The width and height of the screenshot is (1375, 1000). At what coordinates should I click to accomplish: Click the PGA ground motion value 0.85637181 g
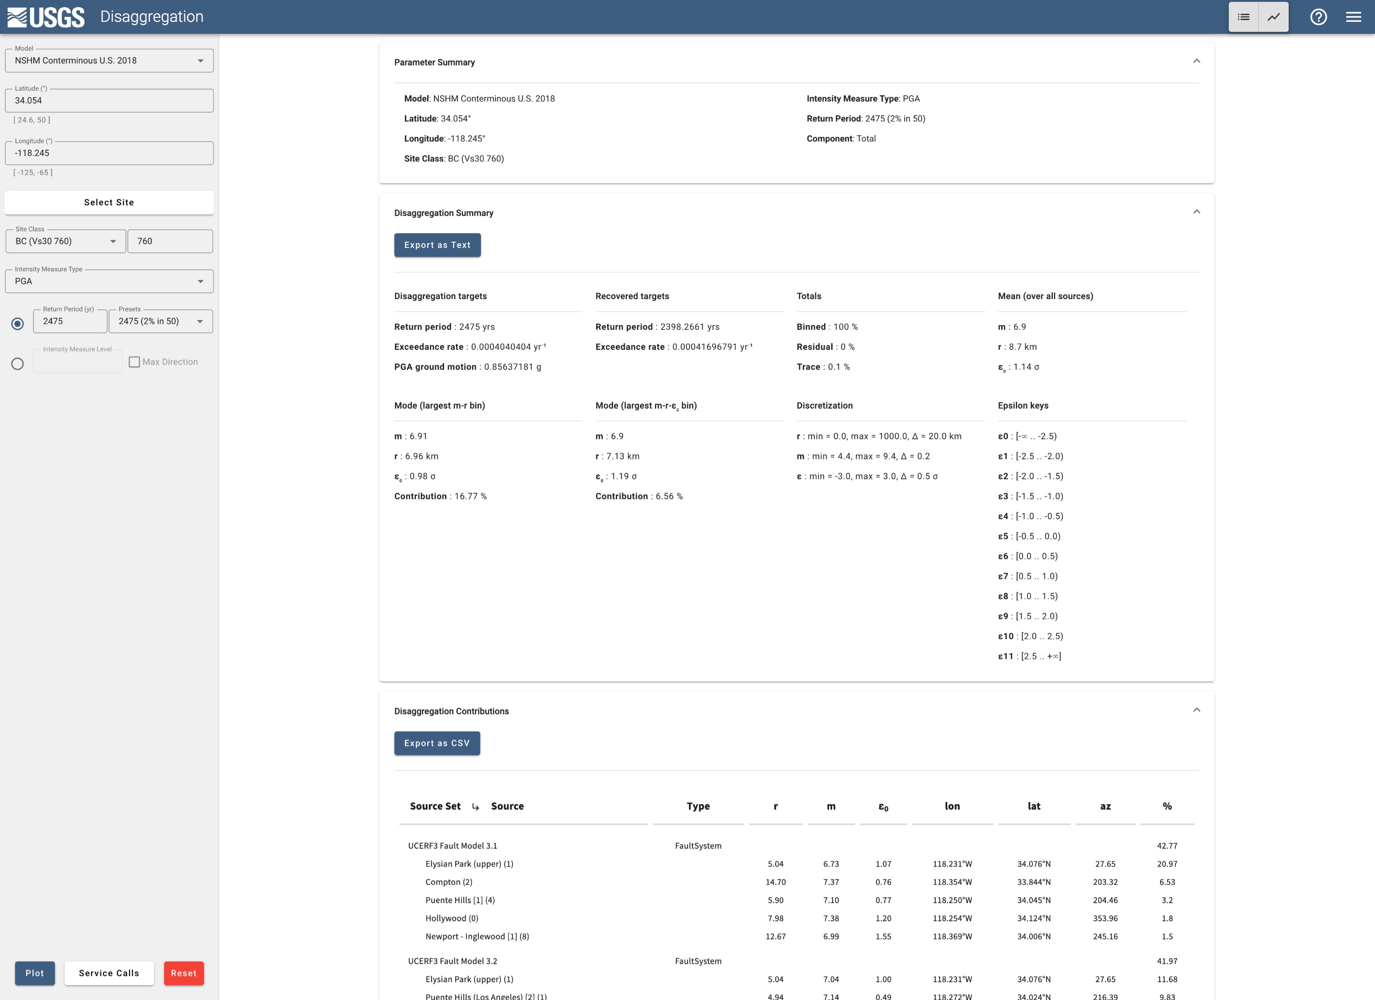tap(512, 367)
